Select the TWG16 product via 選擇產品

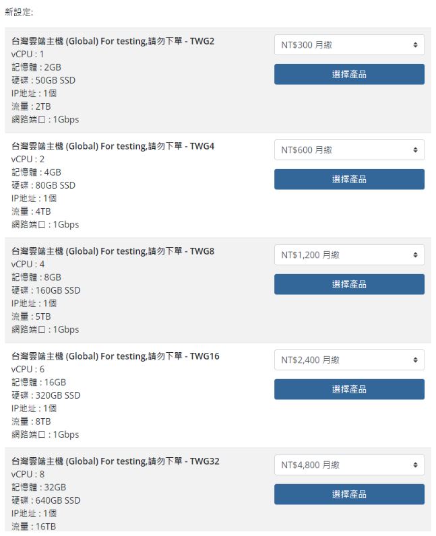point(349,389)
